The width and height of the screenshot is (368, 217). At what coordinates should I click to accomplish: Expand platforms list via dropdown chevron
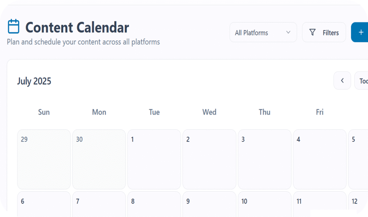(288, 32)
